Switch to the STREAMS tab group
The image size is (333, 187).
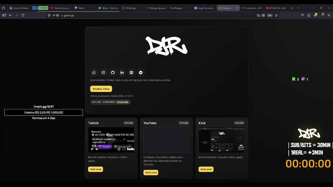(x=43, y=8)
